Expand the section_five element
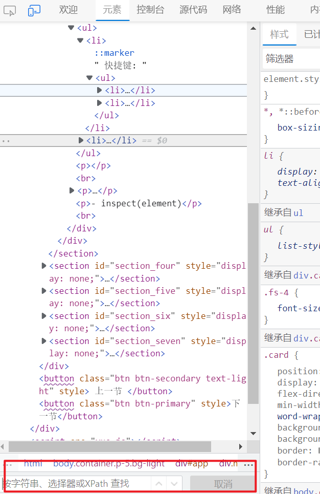Screen dimensions: 320x494 [x=44, y=291]
